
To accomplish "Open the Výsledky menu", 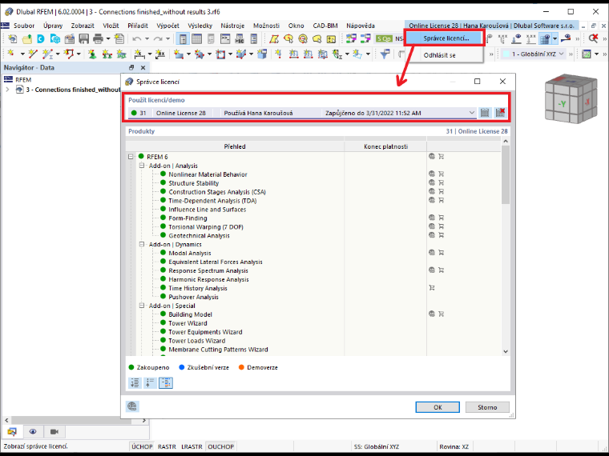I will (200, 26).
